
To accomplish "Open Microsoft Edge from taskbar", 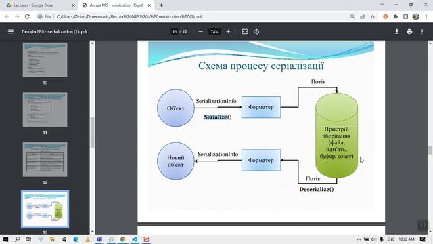I will [x=76, y=239].
